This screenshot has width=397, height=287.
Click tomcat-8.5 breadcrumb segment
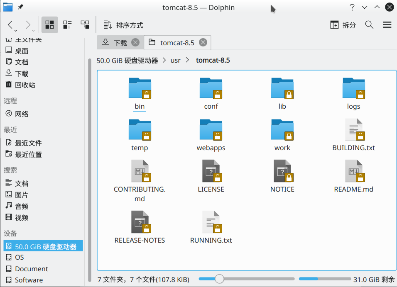[213, 61]
